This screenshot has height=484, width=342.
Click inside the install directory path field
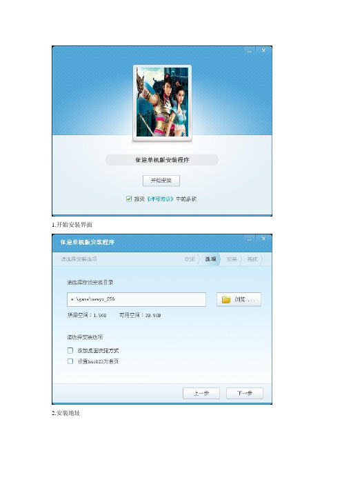tap(137, 299)
